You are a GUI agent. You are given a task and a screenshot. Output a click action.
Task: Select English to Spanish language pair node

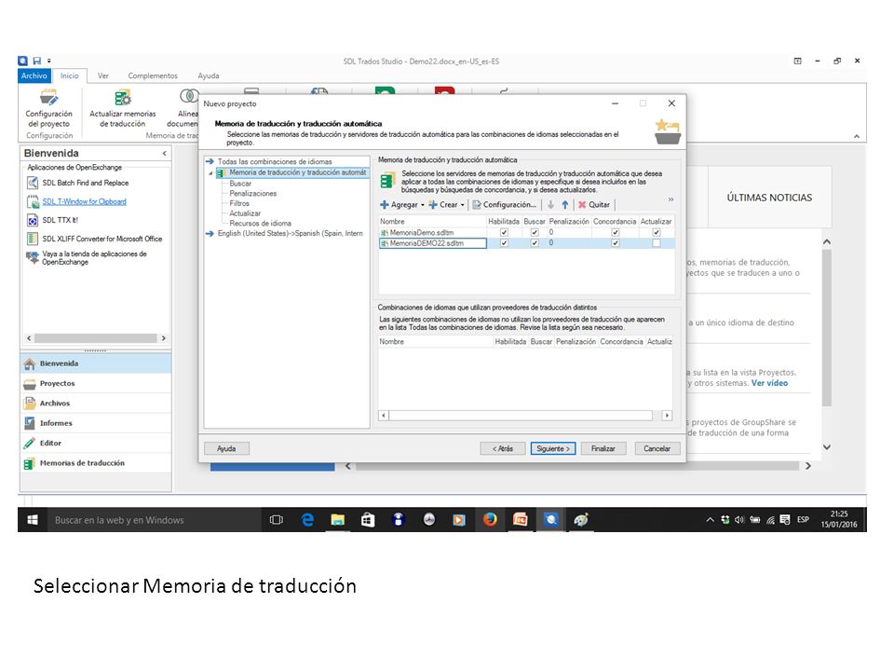coord(290,233)
